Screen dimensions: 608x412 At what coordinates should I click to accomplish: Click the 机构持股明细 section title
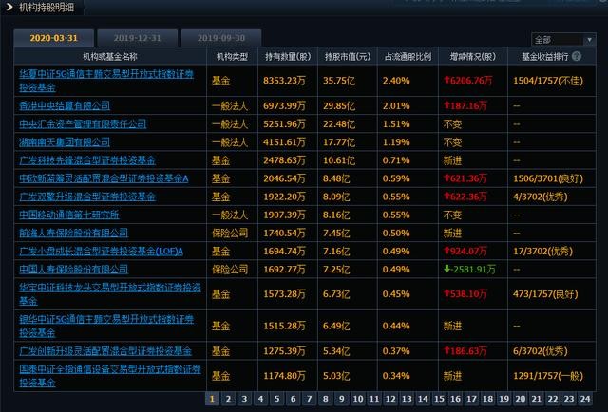(x=47, y=7)
